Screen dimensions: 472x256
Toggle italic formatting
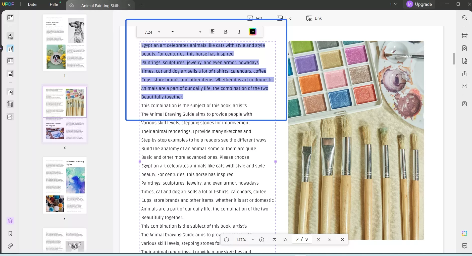pyautogui.click(x=239, y=32)
